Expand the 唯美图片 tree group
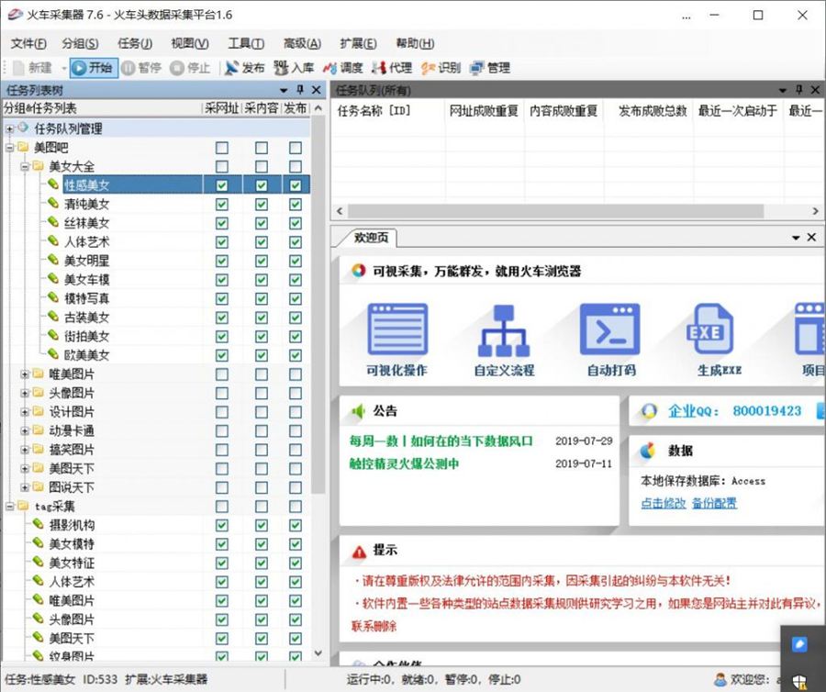This screenshot has width=826, height=692. tap(25, 374)
